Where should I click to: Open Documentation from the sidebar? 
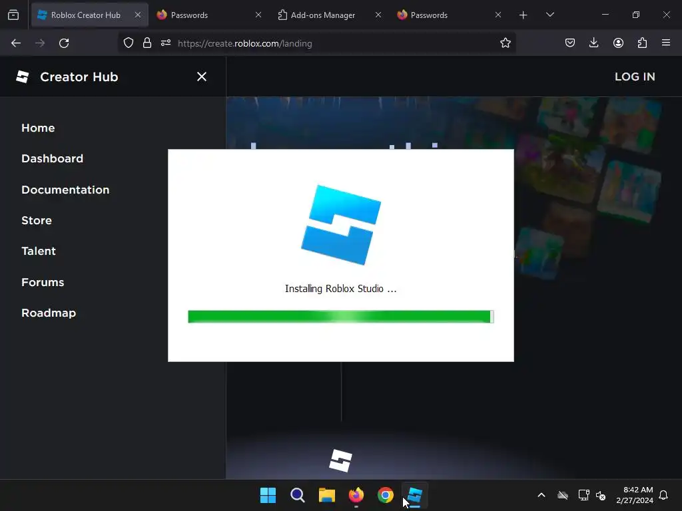tap(65, 190)
